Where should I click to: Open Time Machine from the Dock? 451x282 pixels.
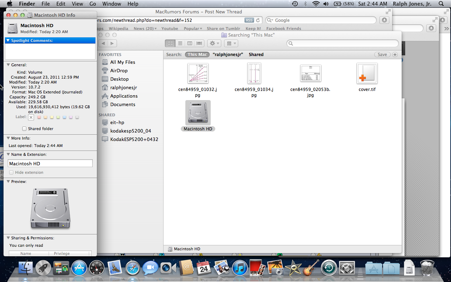click(329, 268)
